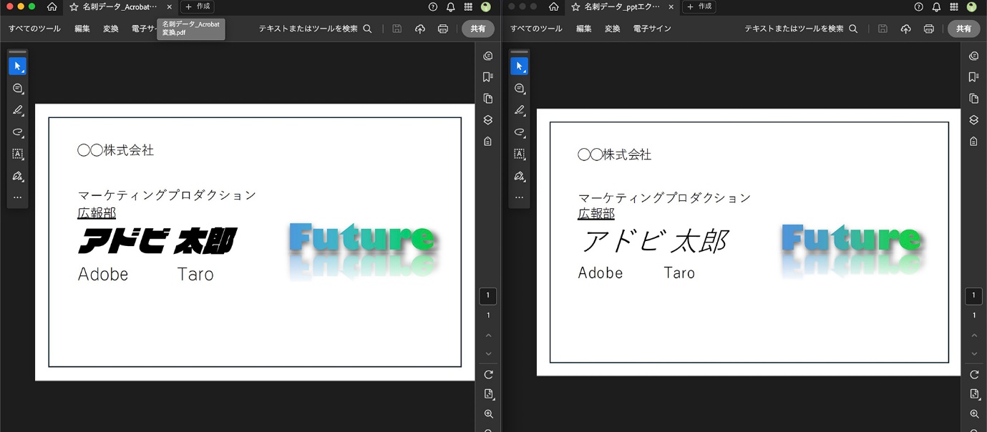Open the signature pen tool in right window
Screen dimensions: 987x432
click(x=520, y=176)
